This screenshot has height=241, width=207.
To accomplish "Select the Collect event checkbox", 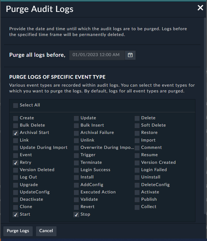I will (137, 207).
